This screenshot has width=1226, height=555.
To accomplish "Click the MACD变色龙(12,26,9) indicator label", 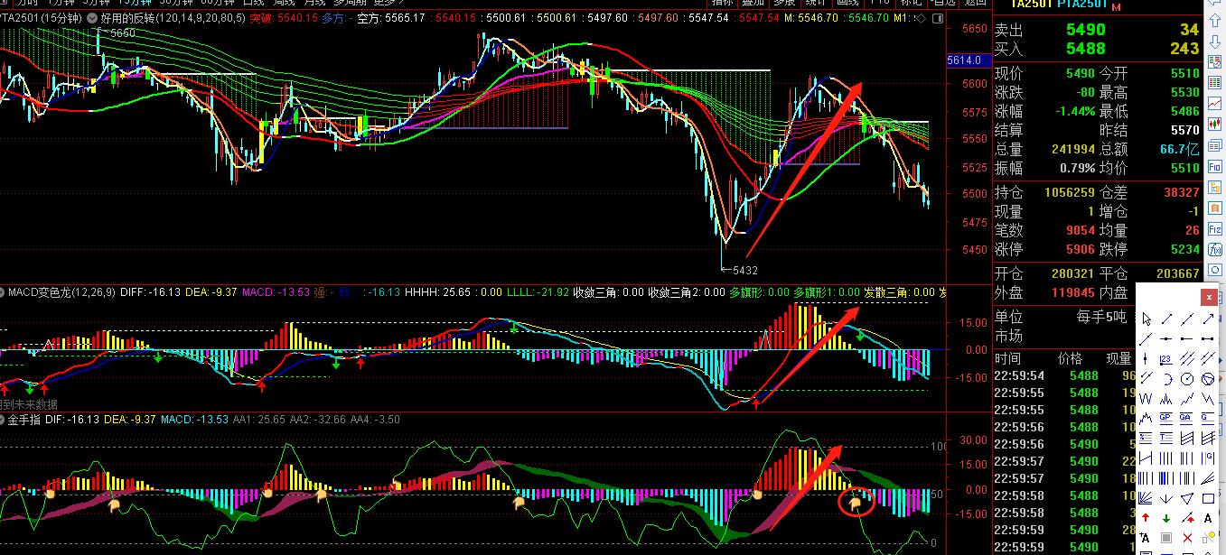I will tap(62, 292).
